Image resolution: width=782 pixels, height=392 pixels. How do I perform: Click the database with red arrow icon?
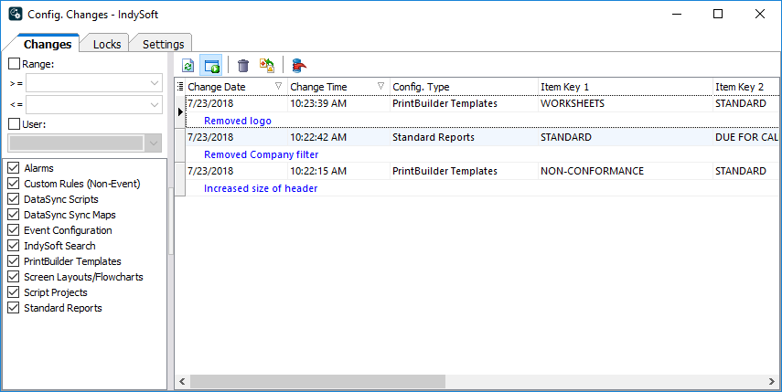[299, 66]
